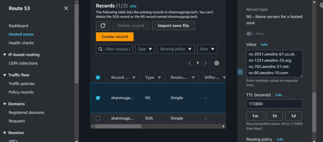Click page number 1 in pagination
Screen dimensions: 323x142
click(x=197, y=63)
